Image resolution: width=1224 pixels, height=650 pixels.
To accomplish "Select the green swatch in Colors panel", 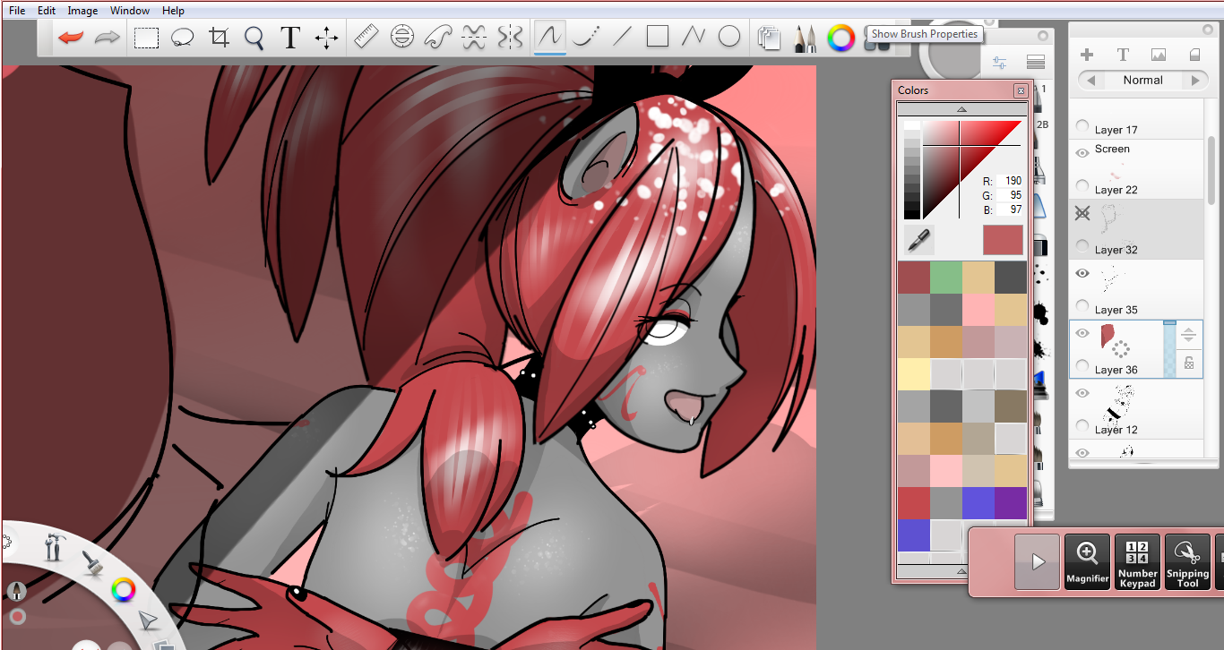I will (945, 277).
